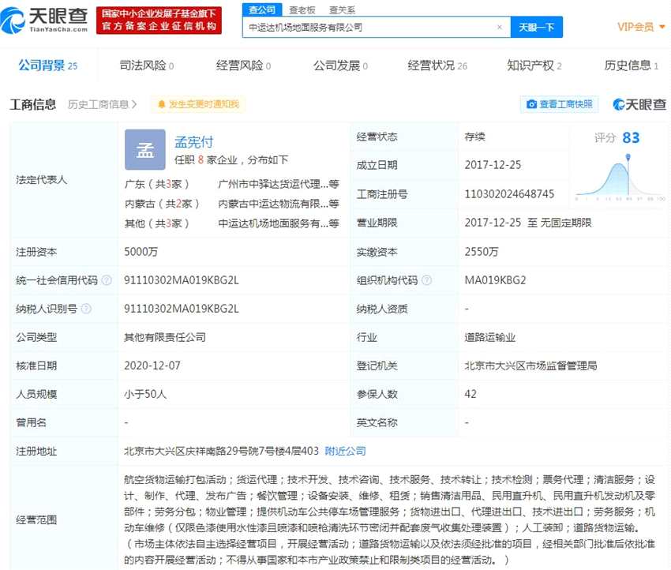Click the 孟 avatar tile
The width and height of the screenshot is (671, 570).
145,150
